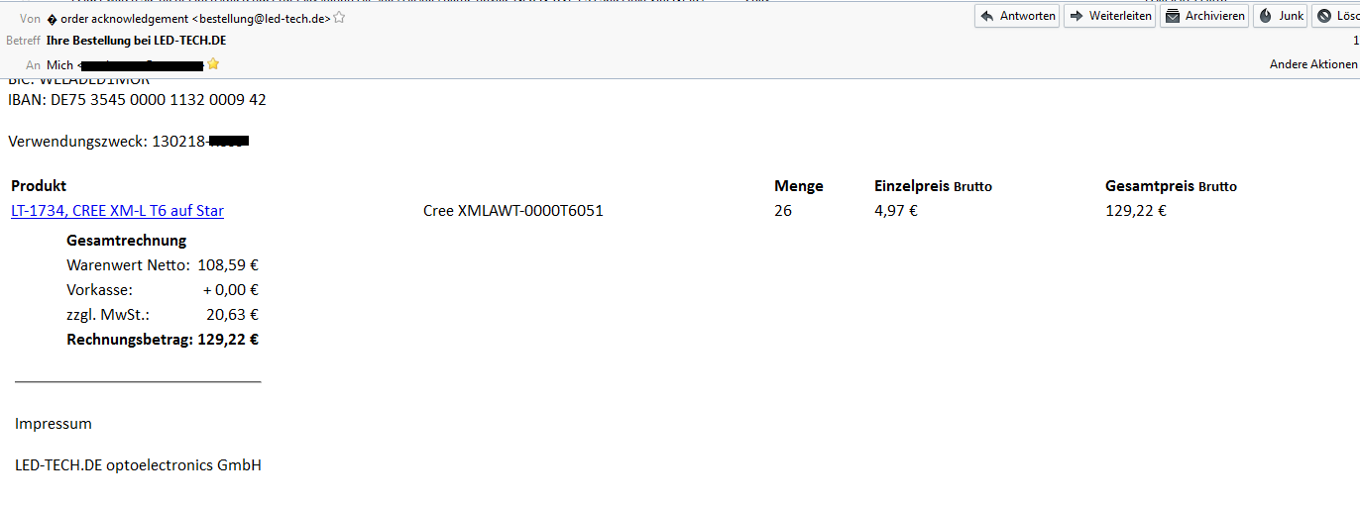
Task: Click the Menge value 26
Action: pos(783,211)
